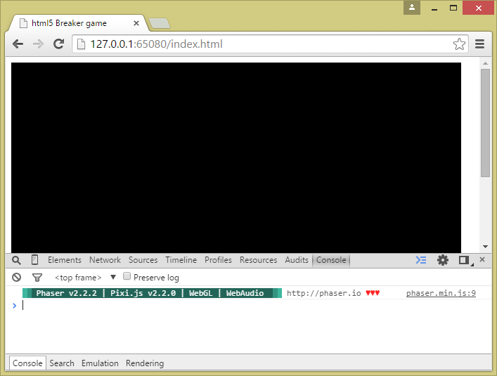This screenshot has height=376, width=497.
Task: Click the page scrollbar up arrow
Action: pos(485,63)
